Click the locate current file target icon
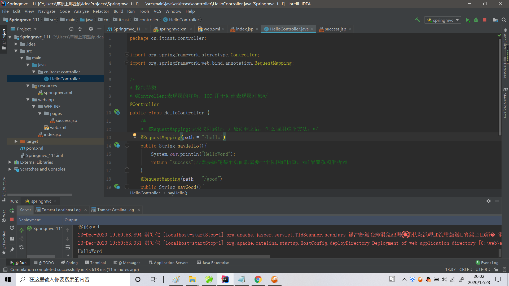Viewport: 509px width, 286px height. [x=71, y=29]
